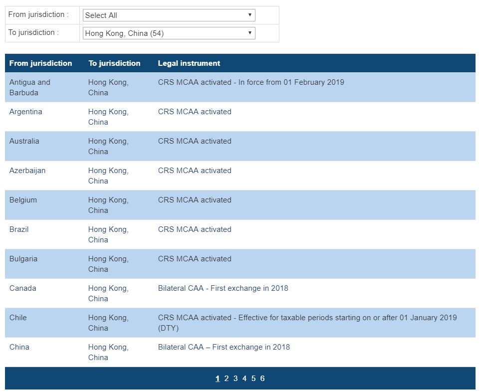Open the From jurisdiction dropdown
Image resolution: width=483 pixels, height=392 pixels.
[169, 15]
